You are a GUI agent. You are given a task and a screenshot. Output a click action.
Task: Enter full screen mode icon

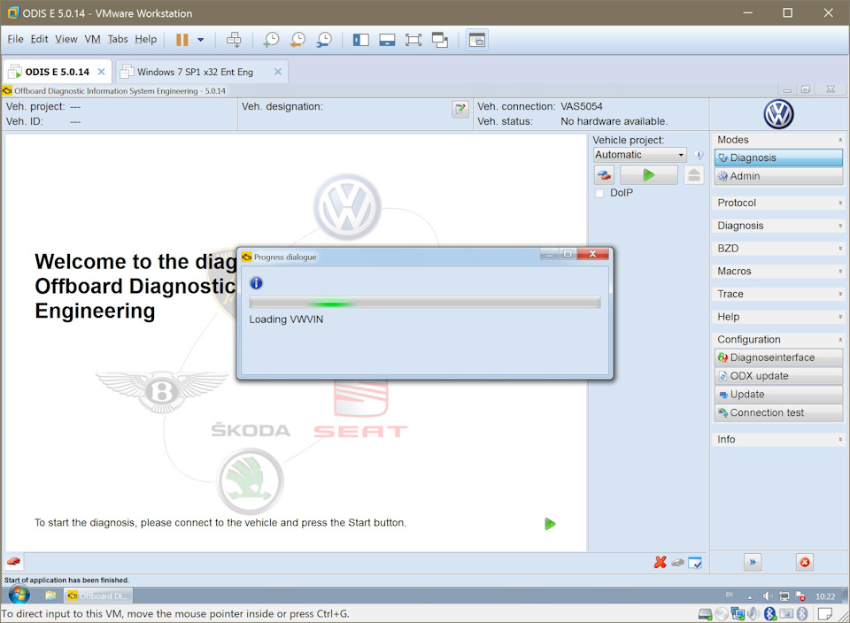[413, 40]
